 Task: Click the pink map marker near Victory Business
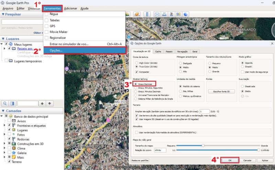[x=108, y=120]
